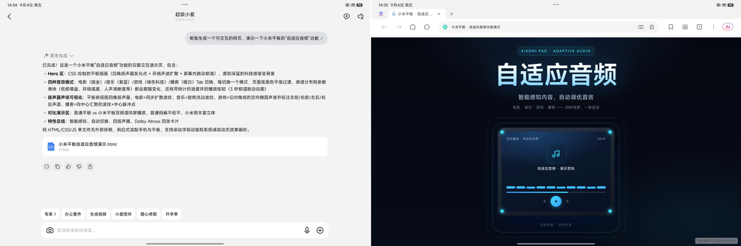Open attachments with plus icon in input bar

[320, 231]
